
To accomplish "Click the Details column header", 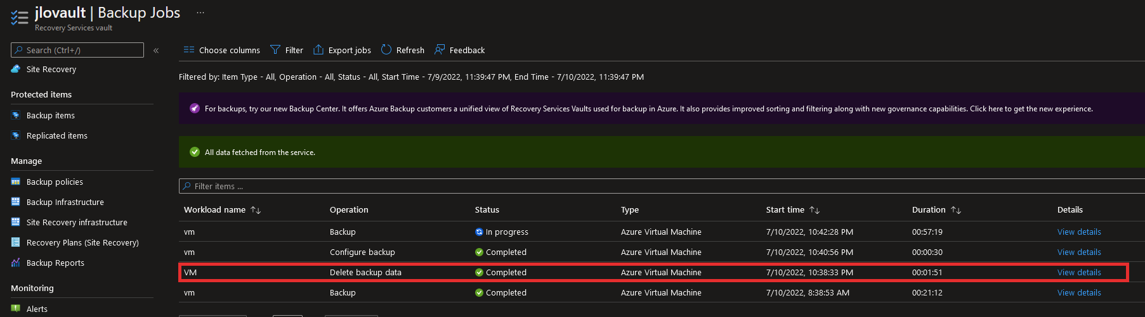I will click(x=1070, y=210).
